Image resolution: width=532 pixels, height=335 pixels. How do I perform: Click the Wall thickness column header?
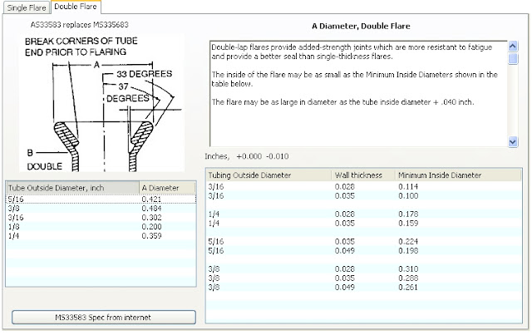click(363, 175)
